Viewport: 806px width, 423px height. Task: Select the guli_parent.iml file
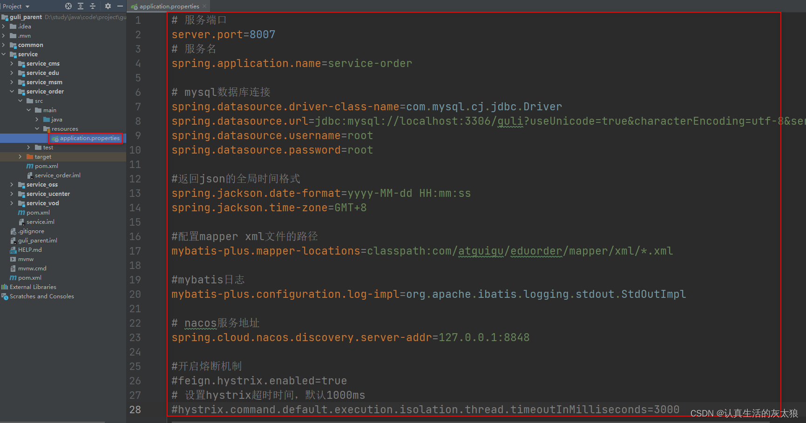[x=38, y=241]
